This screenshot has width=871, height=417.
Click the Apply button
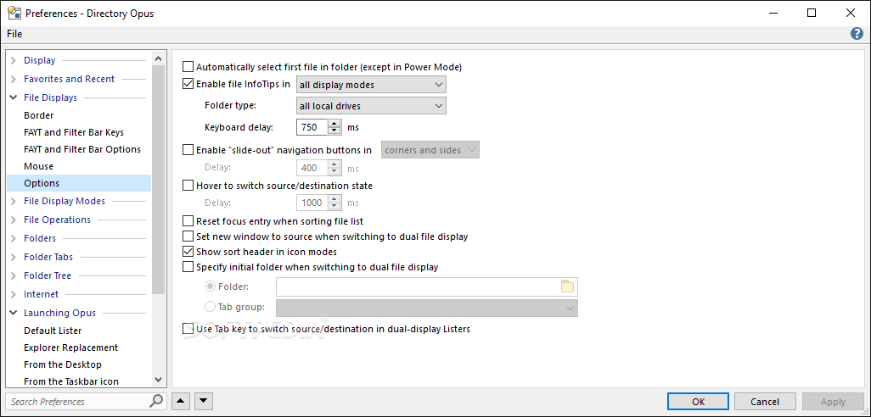tap(833, 402)
